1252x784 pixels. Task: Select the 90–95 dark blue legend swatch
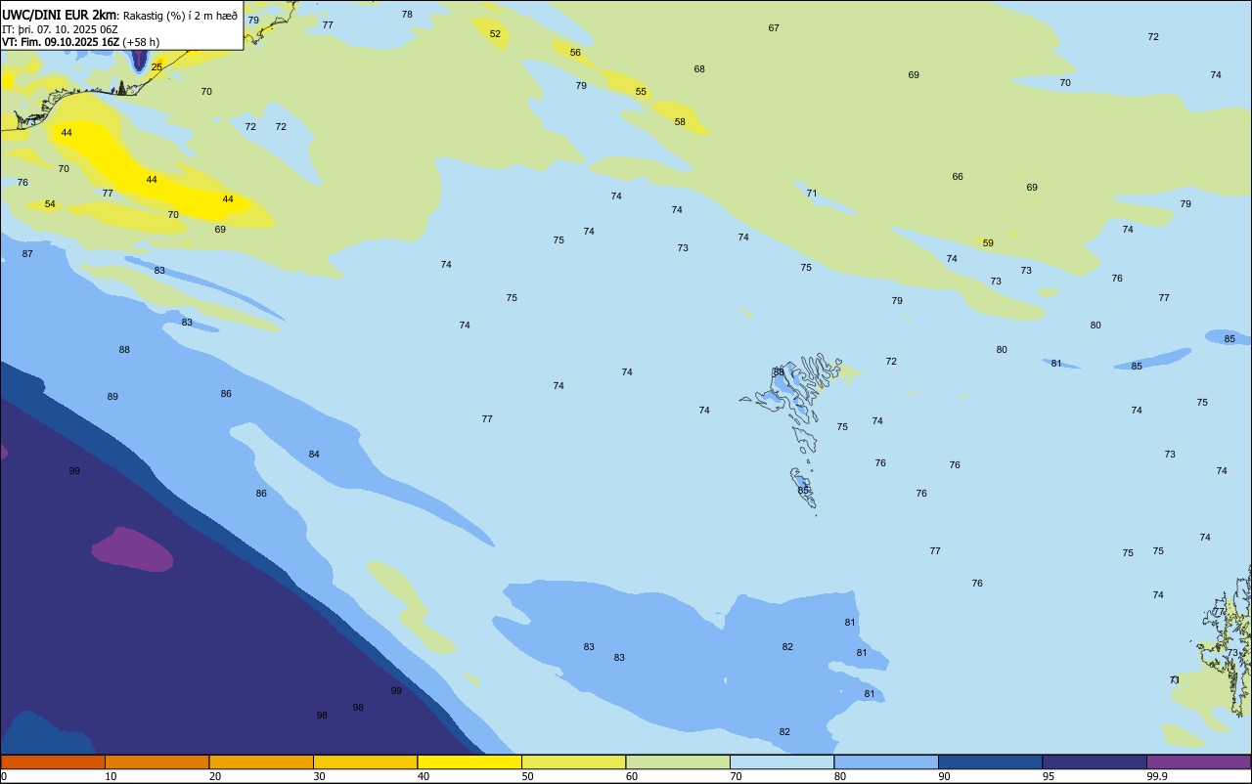pos(990,762)
